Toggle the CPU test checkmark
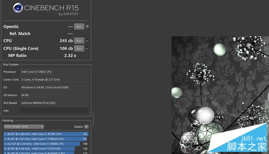Image resolution: width=269 pixels, height=154 pixels. [87, 41]
